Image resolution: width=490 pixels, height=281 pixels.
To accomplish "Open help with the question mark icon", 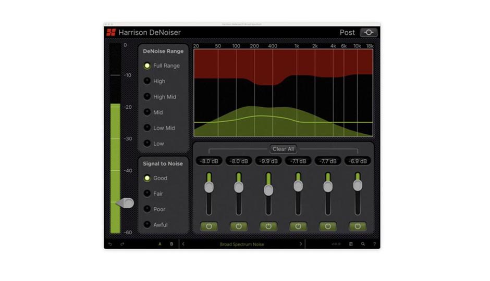I will coord(374,244).
